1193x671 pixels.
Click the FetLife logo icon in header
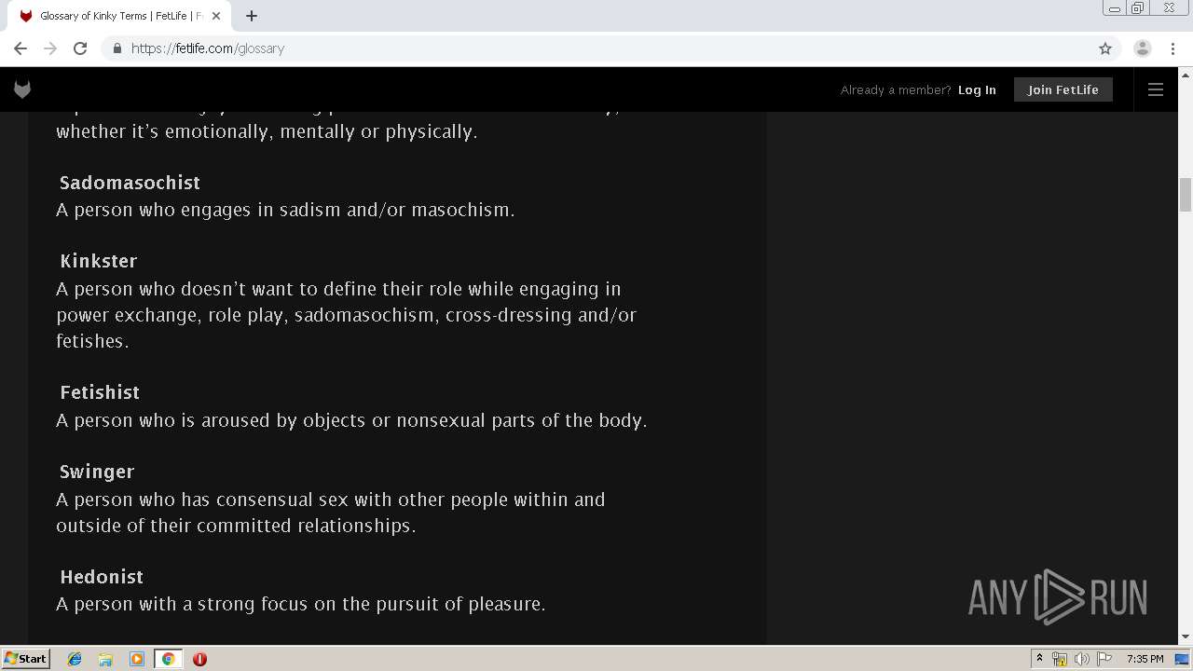(22, 89)
